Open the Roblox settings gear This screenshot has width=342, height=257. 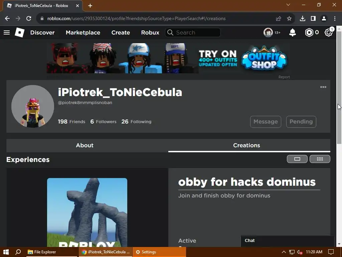[329, 32]
